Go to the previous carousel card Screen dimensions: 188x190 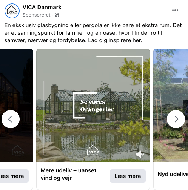pos(11,119)
